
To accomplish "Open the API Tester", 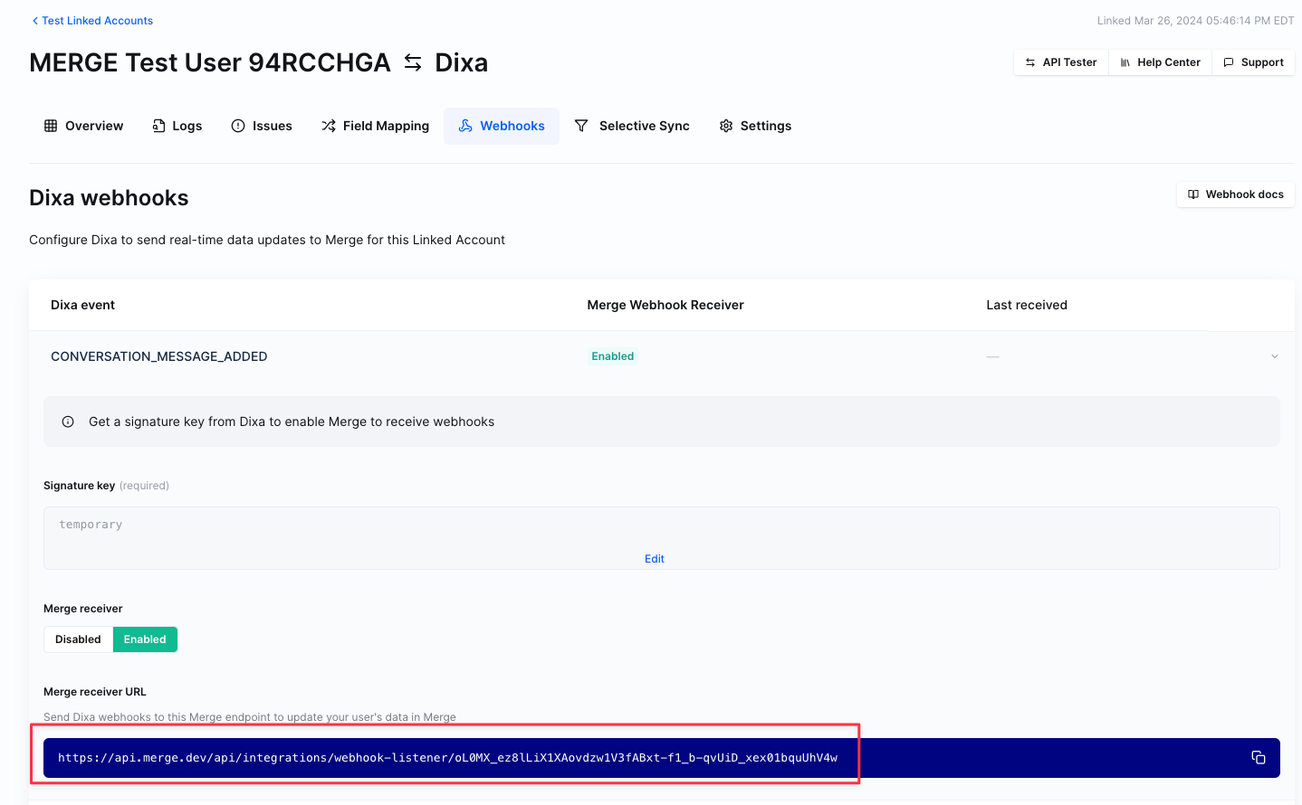I will click(1061, 62).
